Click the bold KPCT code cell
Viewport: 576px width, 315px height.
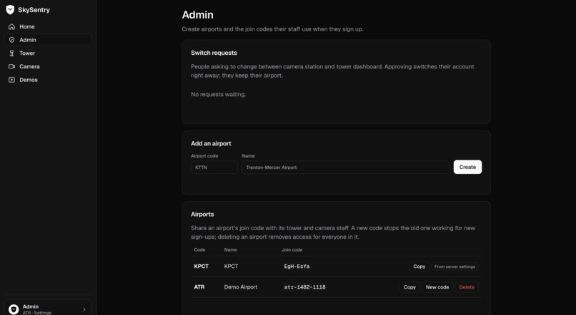[x=201, y=267]
